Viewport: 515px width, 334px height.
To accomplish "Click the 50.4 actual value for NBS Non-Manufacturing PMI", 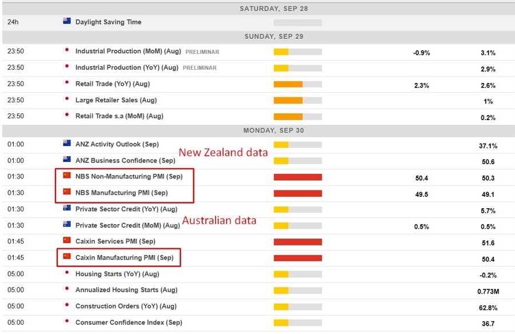I will (421, 178).
